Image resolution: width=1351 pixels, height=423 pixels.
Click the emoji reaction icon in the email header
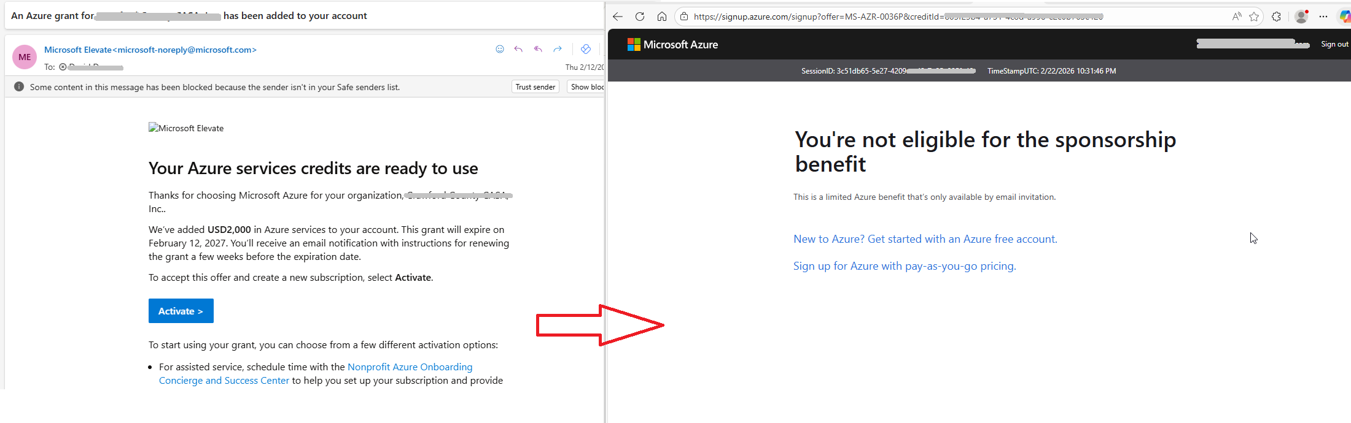[x=500, y=49]
